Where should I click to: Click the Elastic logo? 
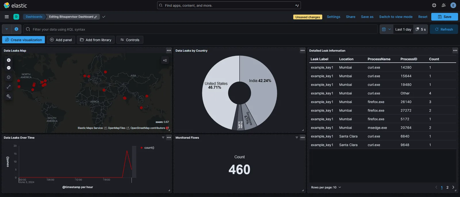[15, 5]
